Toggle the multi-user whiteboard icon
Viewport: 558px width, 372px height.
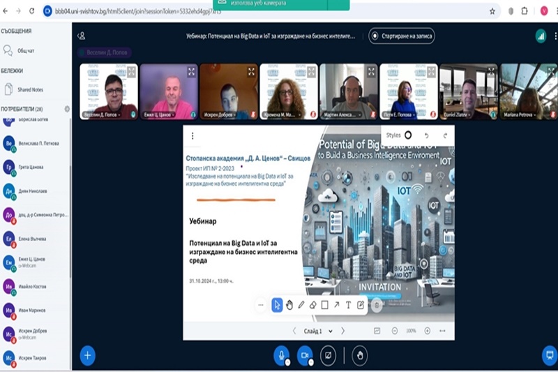click(377, 331)
